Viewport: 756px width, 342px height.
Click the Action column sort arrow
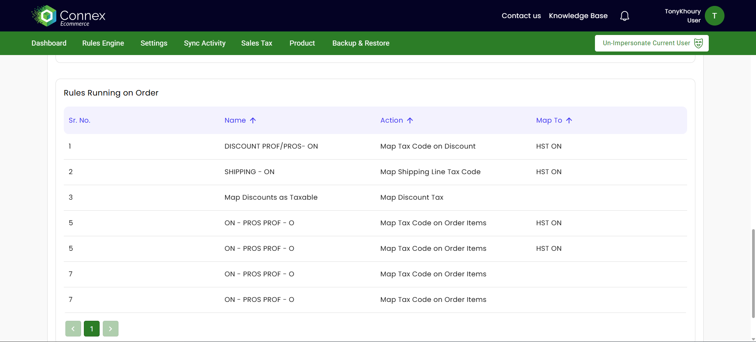410,120
